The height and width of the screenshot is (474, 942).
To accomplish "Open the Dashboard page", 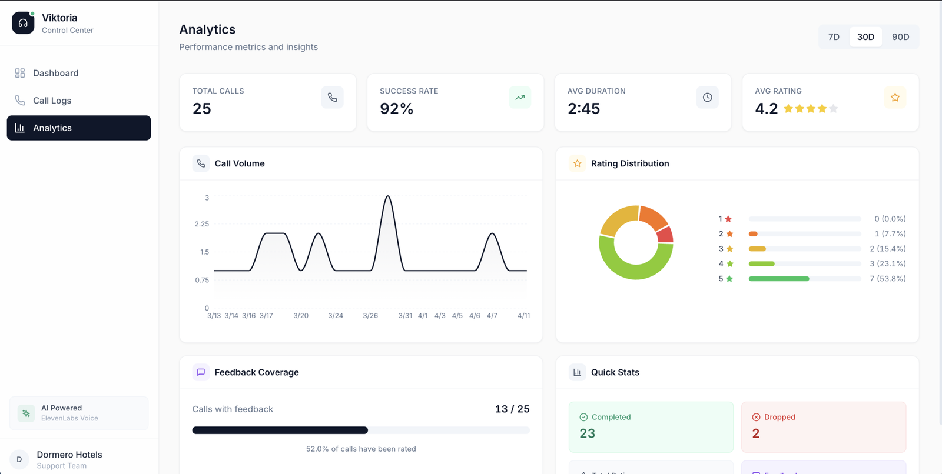I will tap(55, 73).
